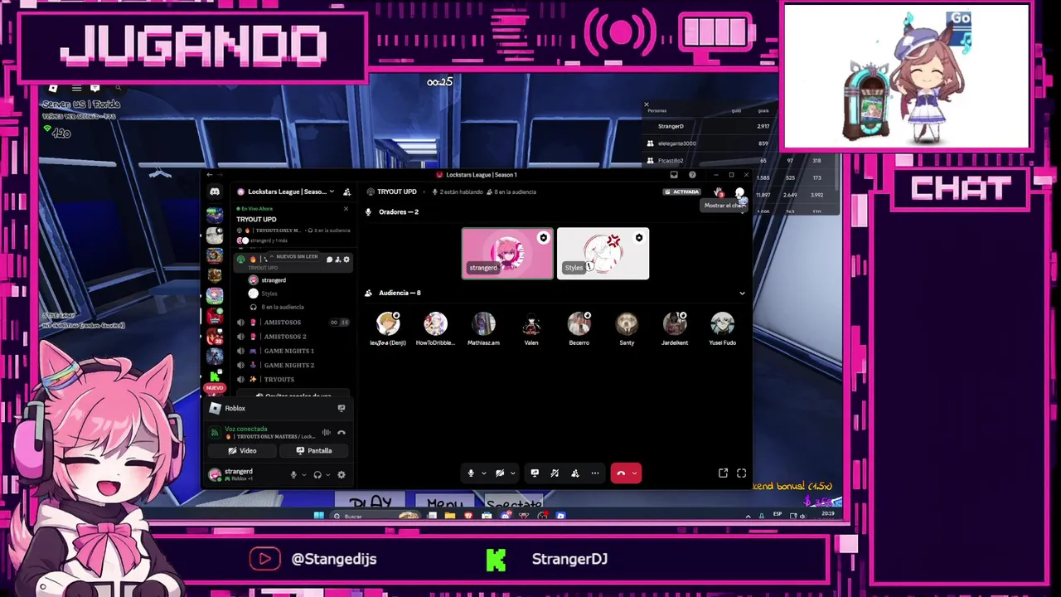Click moderator shield icon on strangerd tile
1061x597 pixels.
coord(543,238)
